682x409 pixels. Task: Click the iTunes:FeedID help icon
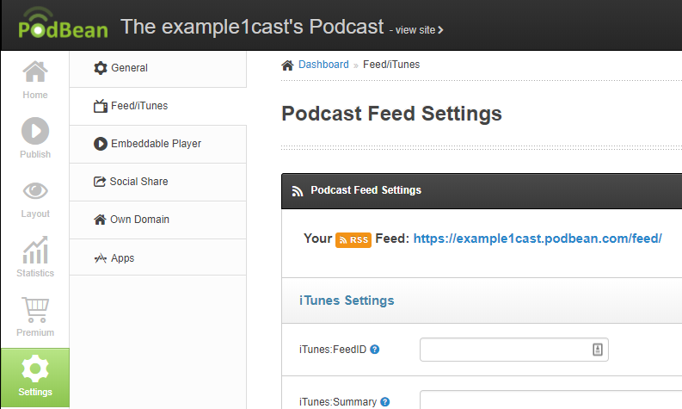point(374,350)
